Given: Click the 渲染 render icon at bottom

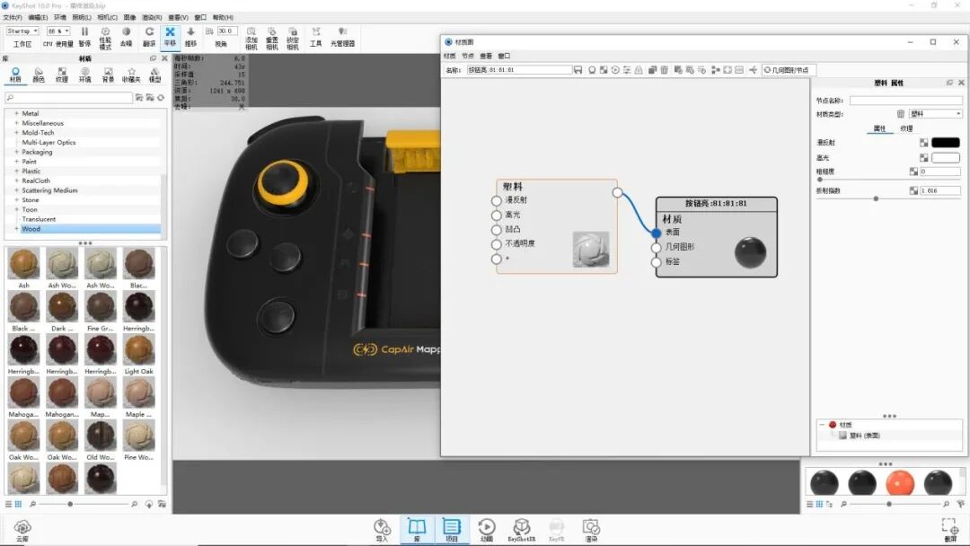Looking at the screenshot, I should (590, 529).
